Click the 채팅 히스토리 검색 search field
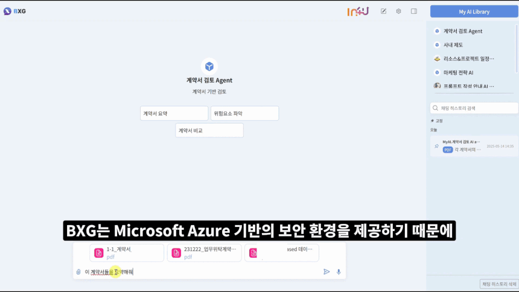The width and height of the screenshot is (519, 292). click(474, 108)
